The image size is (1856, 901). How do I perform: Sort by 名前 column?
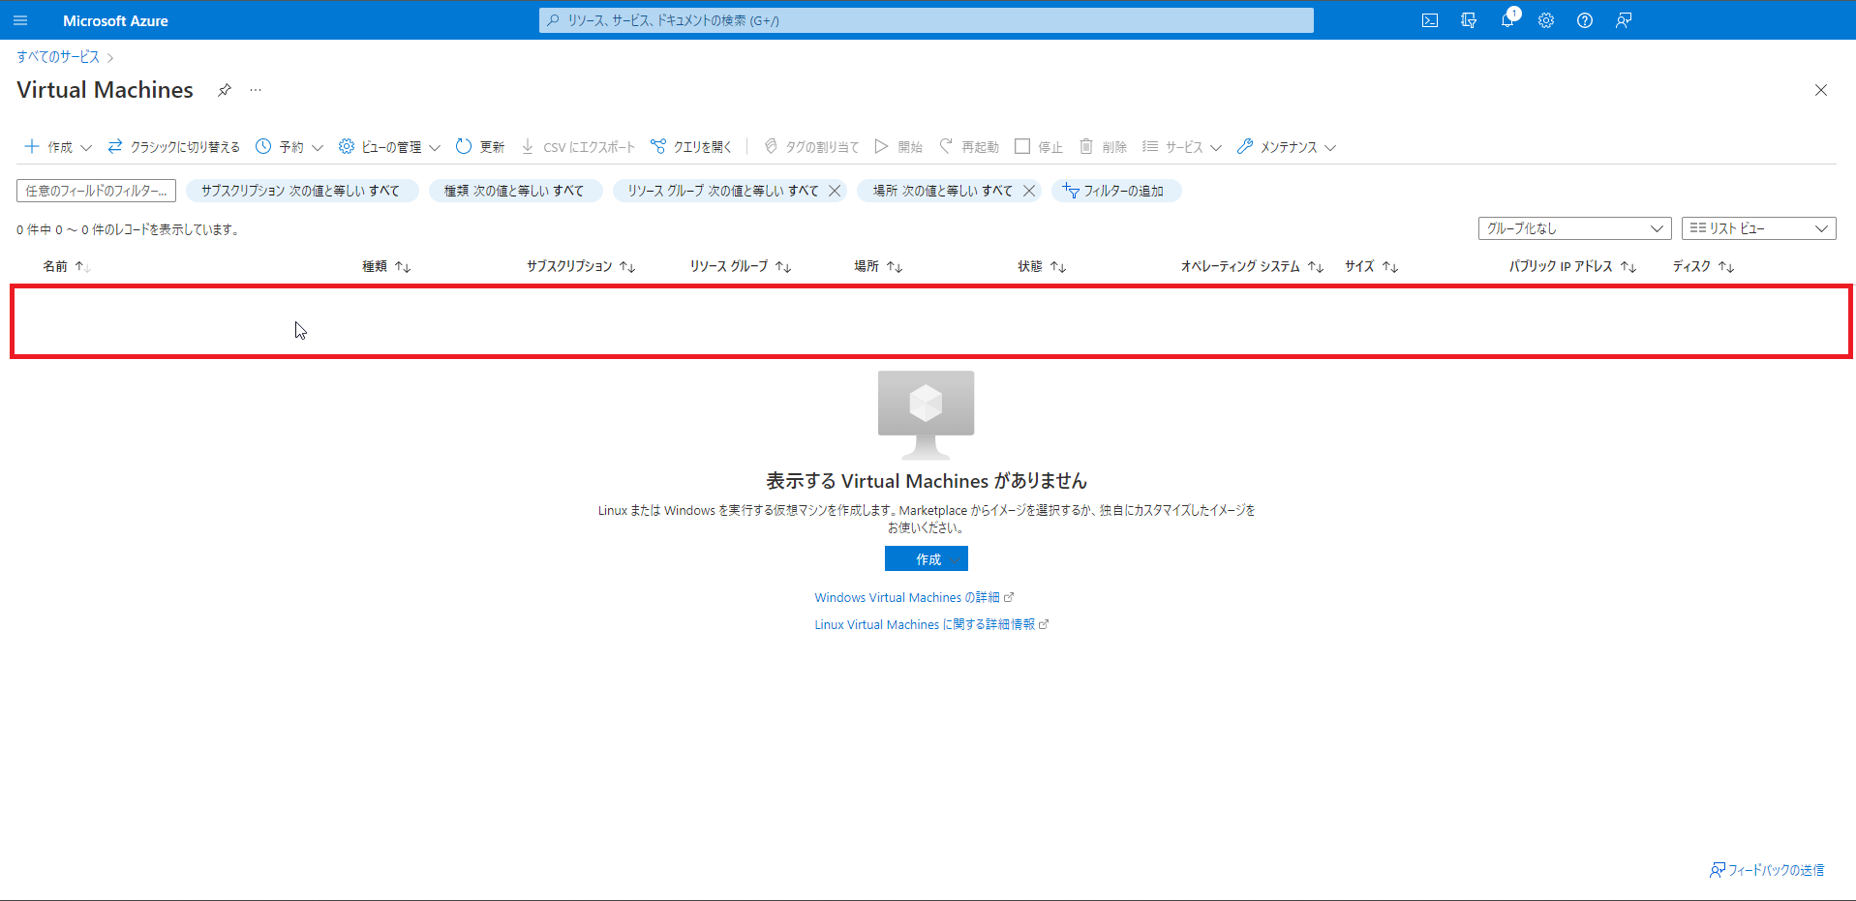tap(67, 266)
